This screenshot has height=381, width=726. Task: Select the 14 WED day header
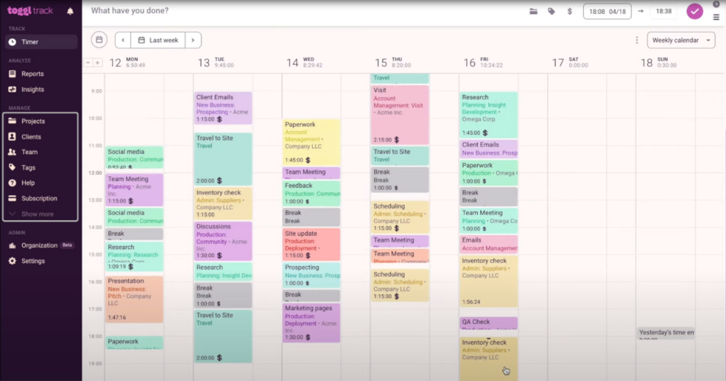(304, 62)
